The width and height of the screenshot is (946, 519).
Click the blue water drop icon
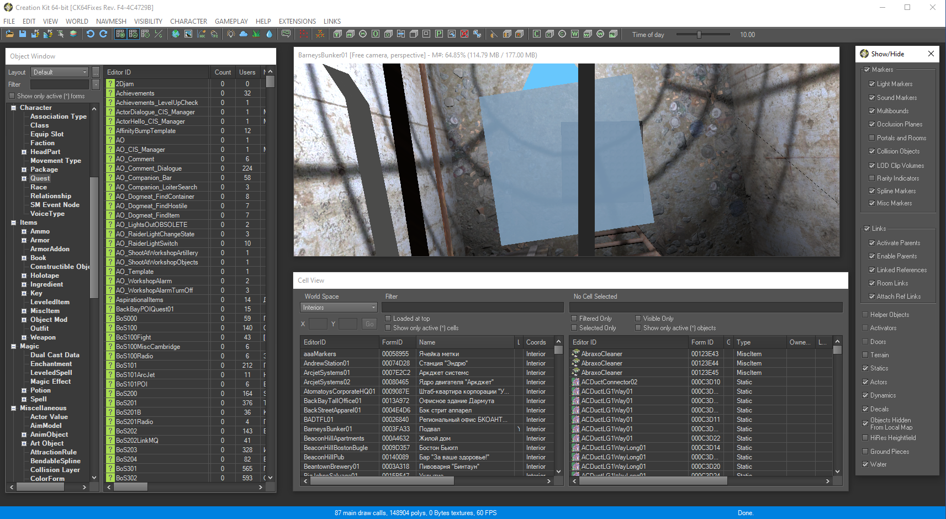pyautogui.click(x=269, y=34)
